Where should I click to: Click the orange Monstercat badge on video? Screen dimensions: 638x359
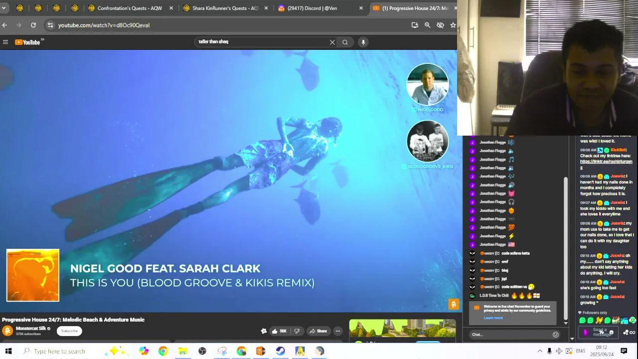click(454, 304)
